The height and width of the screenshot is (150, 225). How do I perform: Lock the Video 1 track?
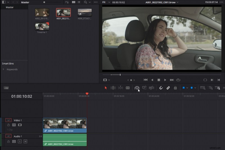(8, 125)
